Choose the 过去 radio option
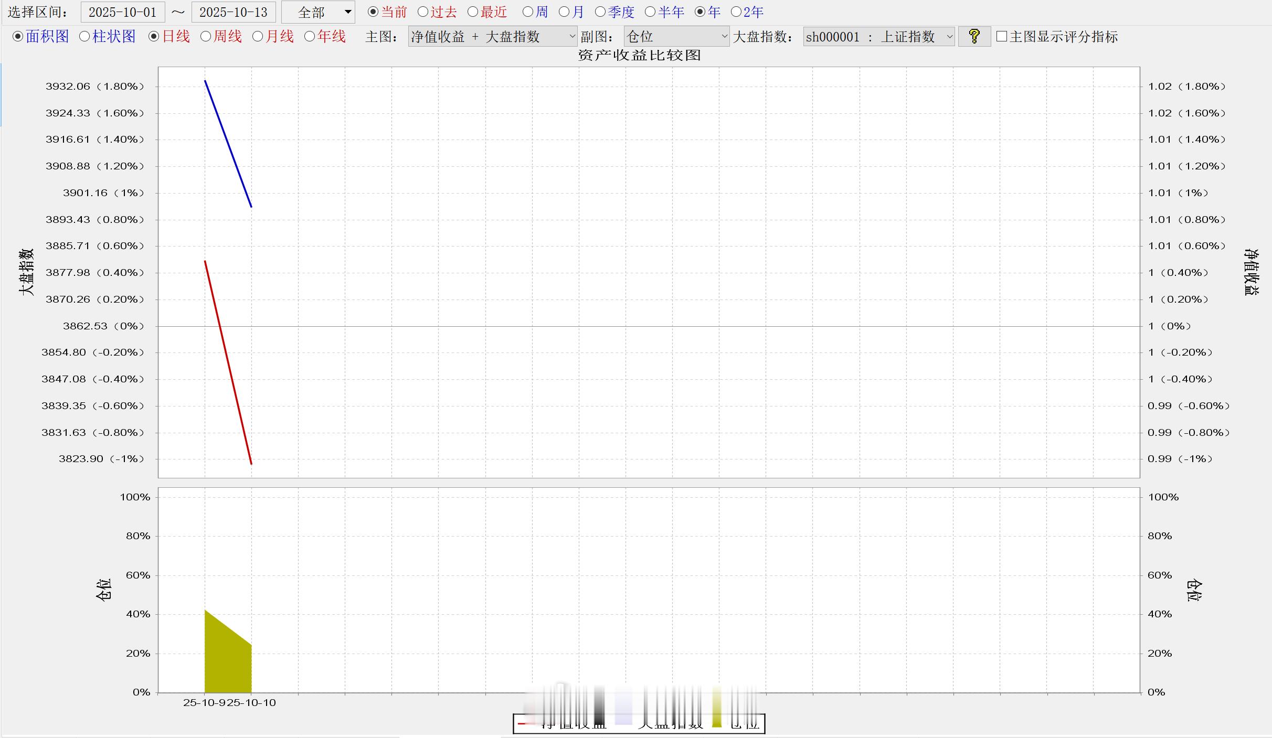The image size is (1272, 738). pos(423,12)
